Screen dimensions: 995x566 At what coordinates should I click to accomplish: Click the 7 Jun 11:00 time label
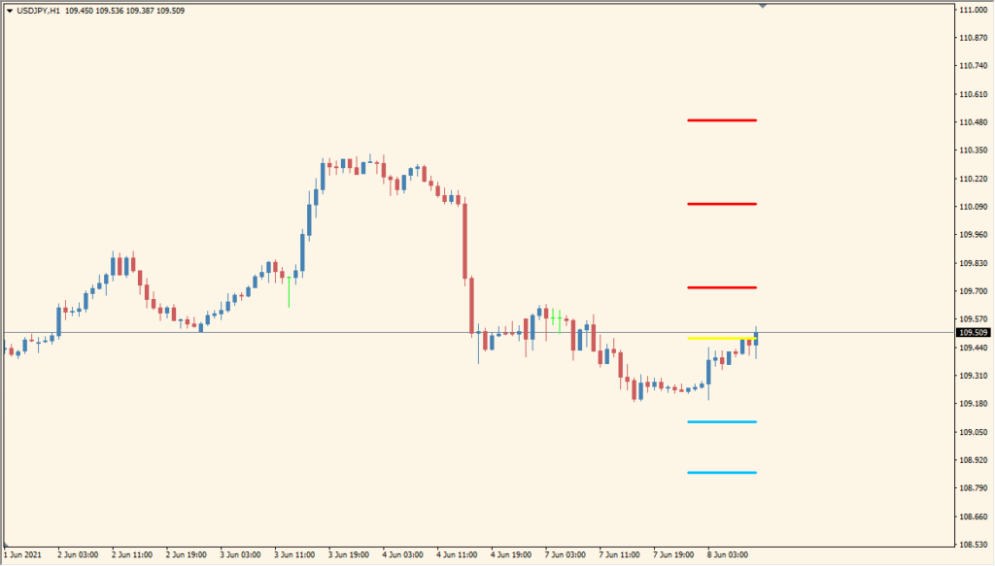(619, 554)
